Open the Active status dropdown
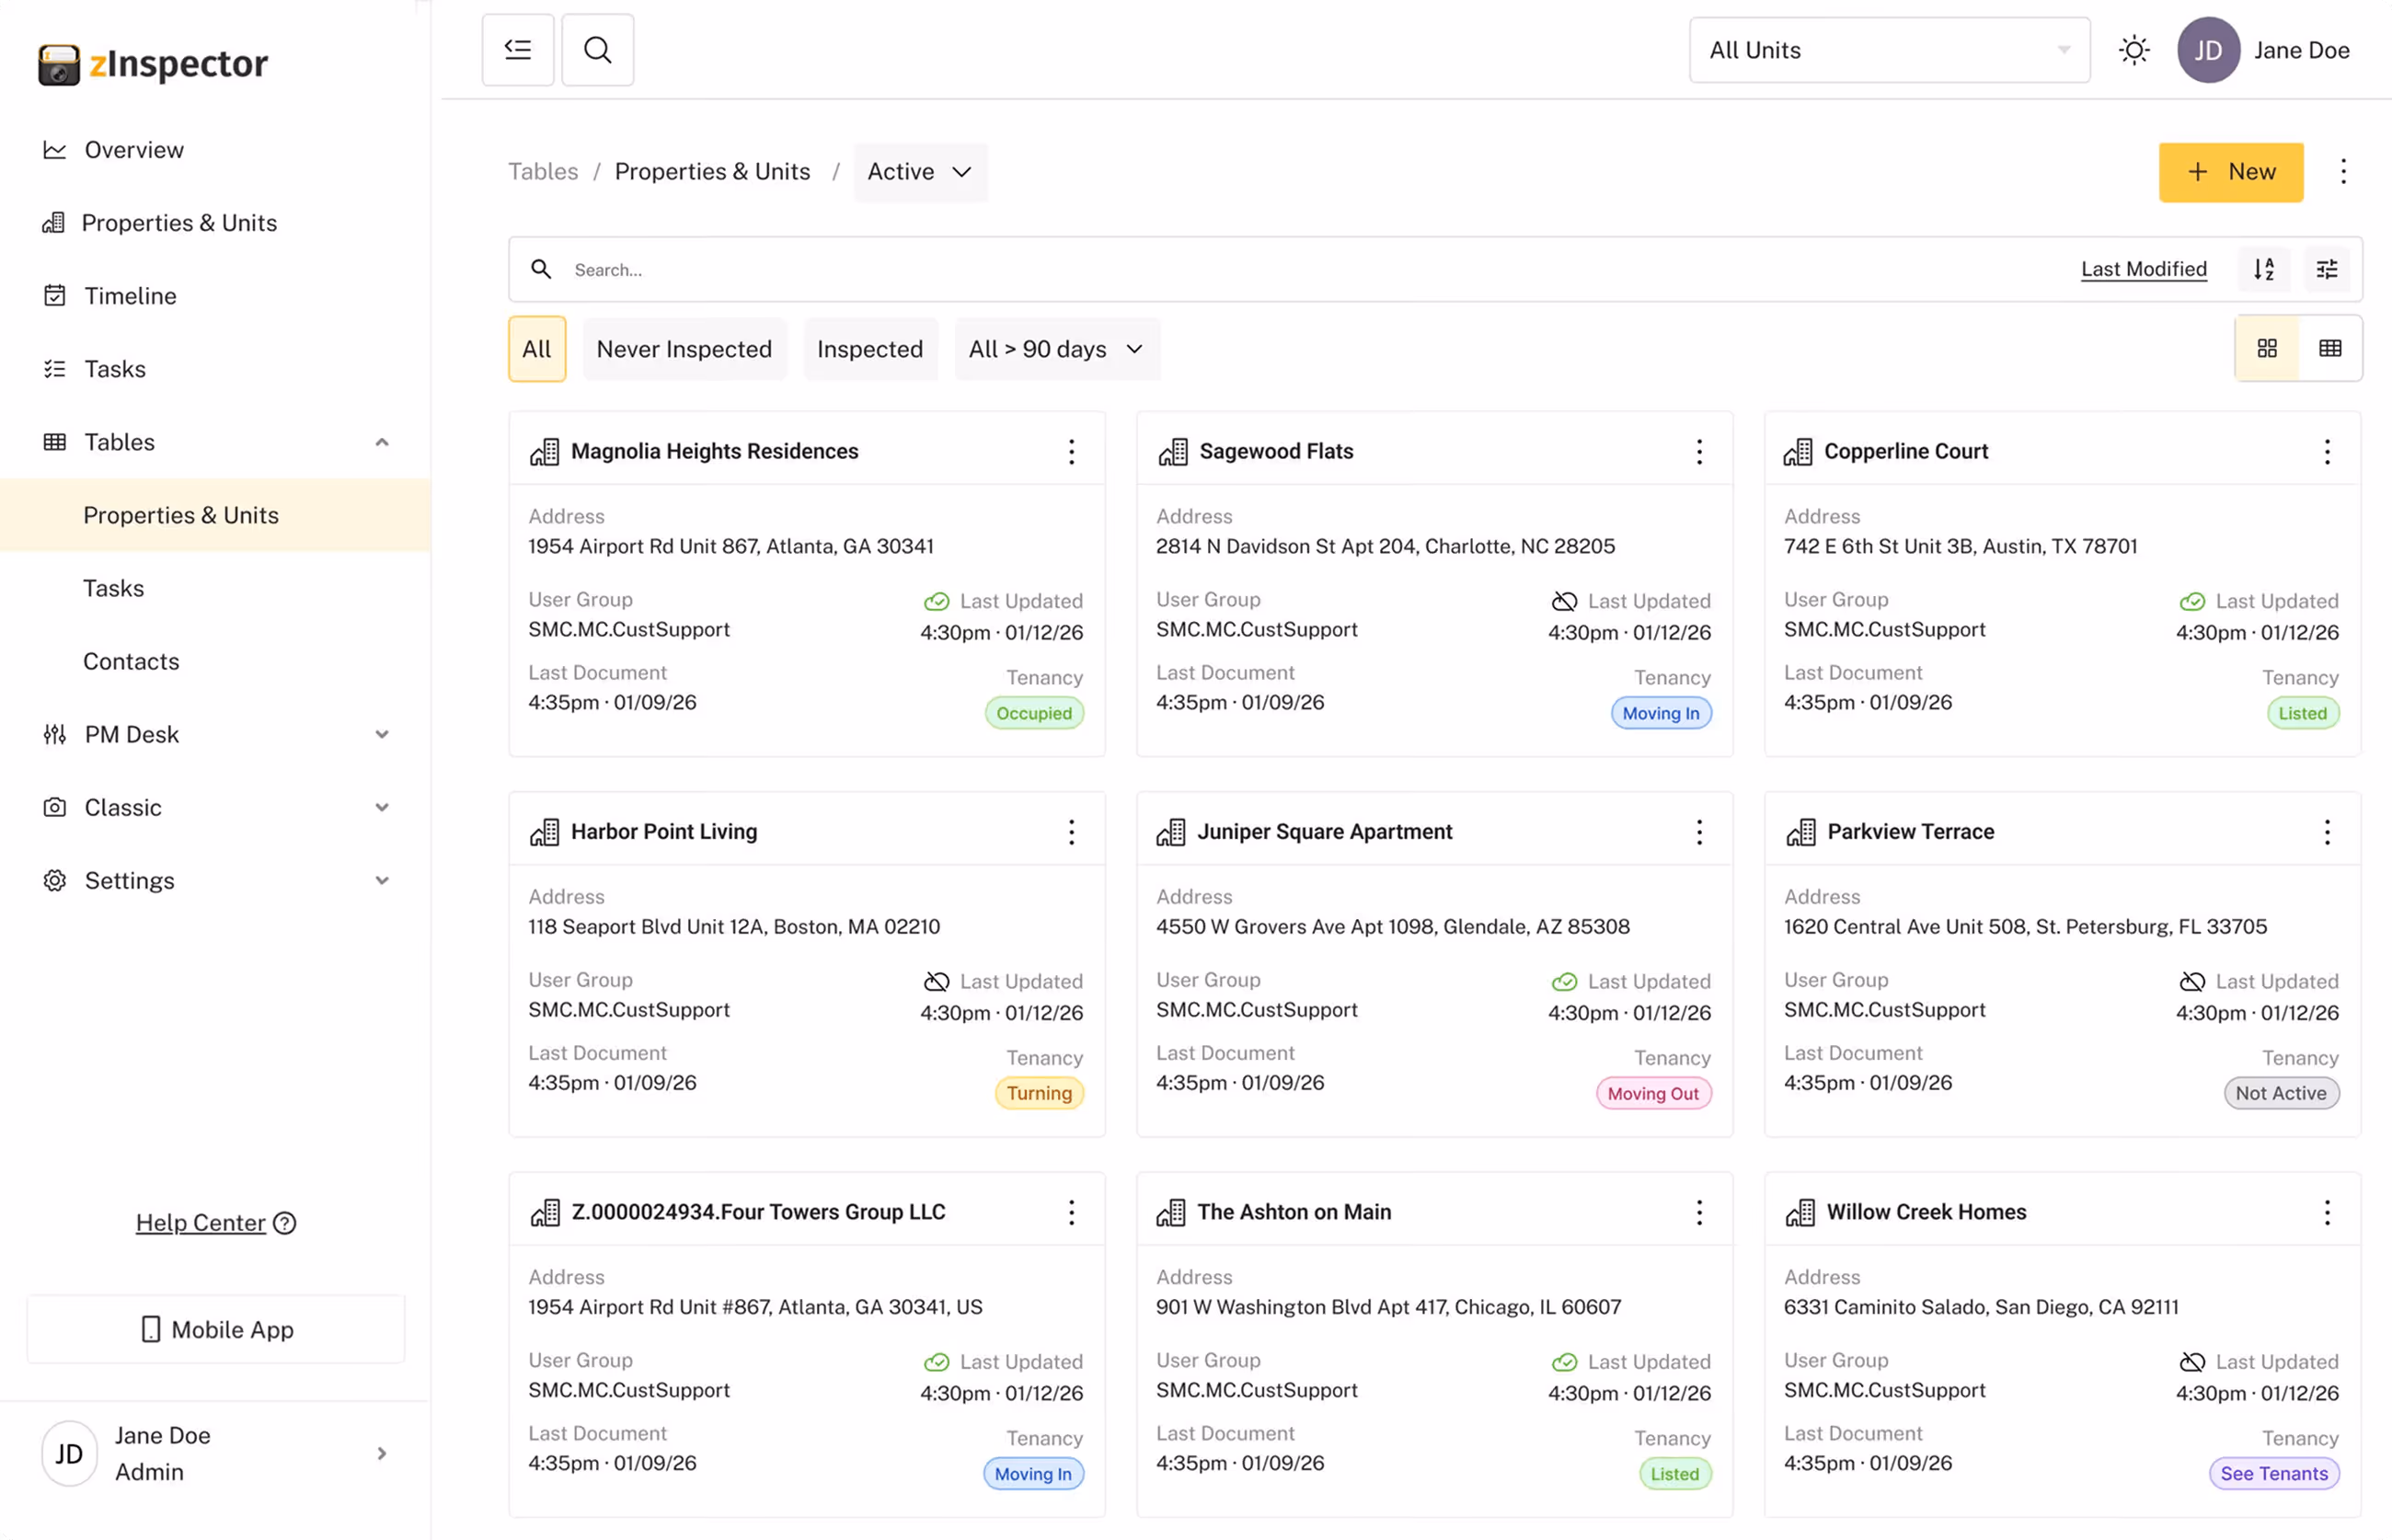 click(920, 172)
